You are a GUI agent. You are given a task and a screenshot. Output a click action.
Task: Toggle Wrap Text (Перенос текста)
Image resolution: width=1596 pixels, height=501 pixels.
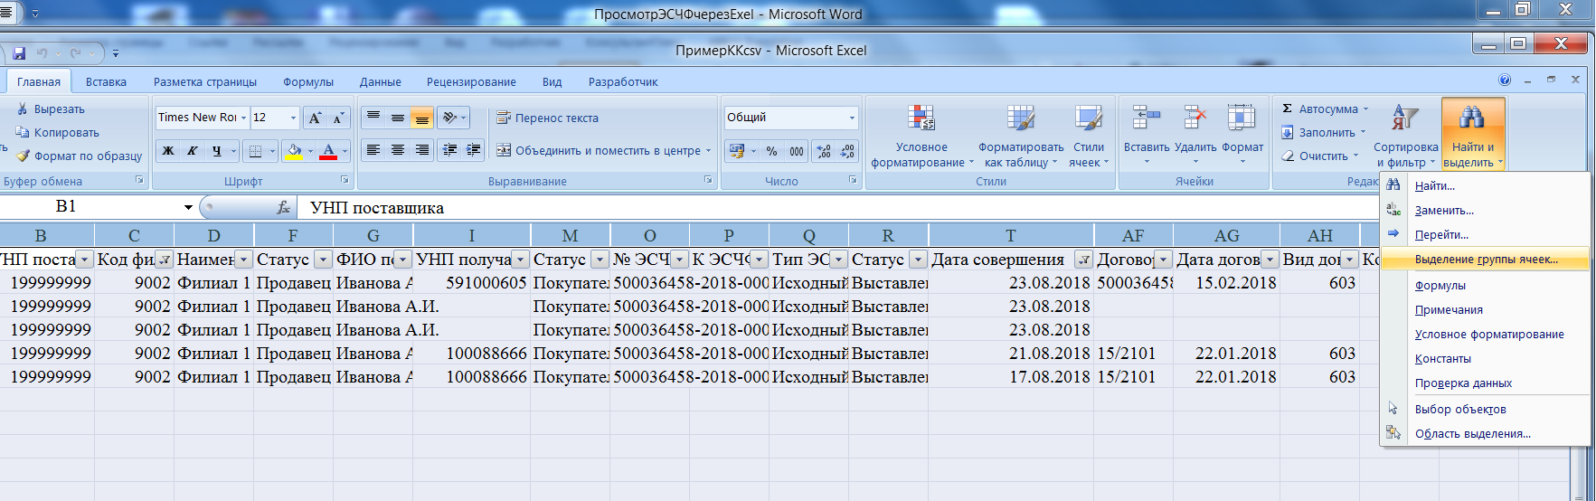coord(548,118)
